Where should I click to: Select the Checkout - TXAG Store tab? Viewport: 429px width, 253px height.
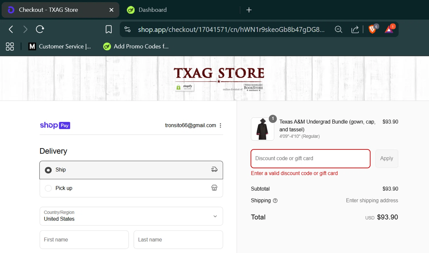coord(60,10)
